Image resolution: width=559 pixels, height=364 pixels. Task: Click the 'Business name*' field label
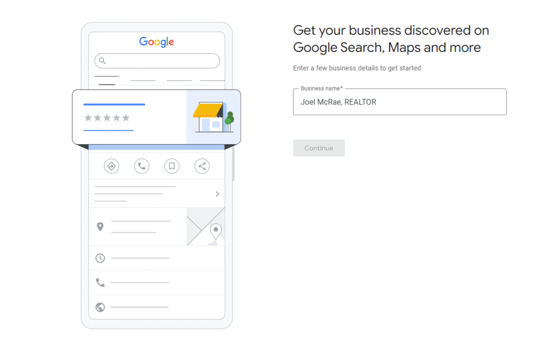pyautogui.click(x=321, y=88)
